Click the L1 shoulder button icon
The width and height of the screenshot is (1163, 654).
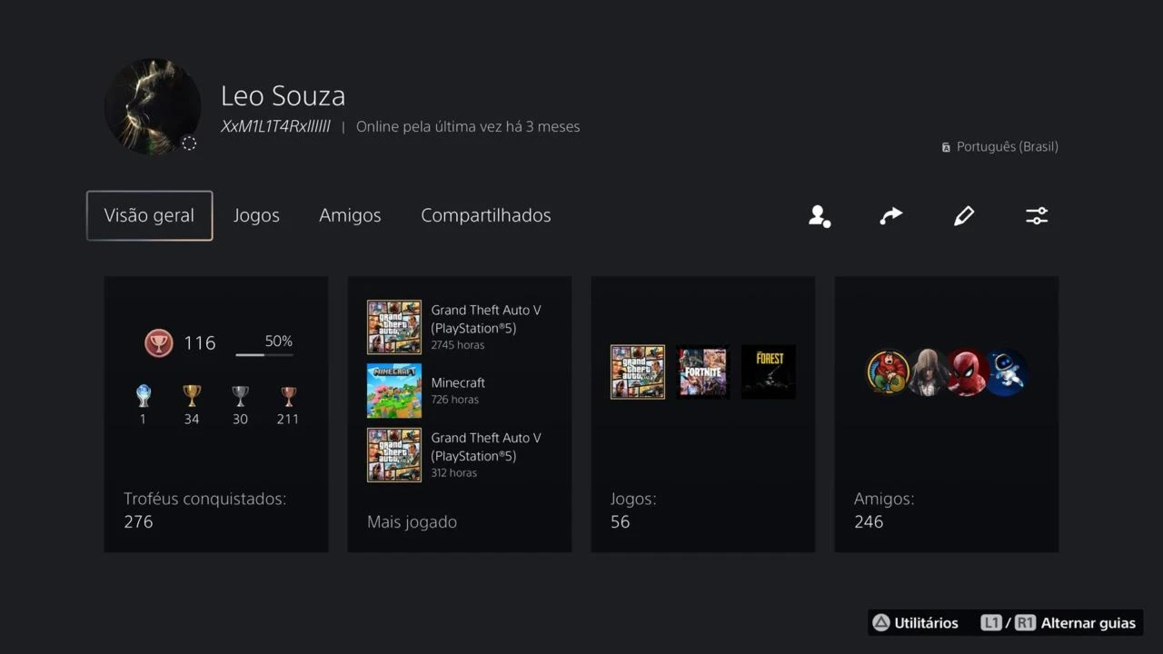(x=991, y=623)
